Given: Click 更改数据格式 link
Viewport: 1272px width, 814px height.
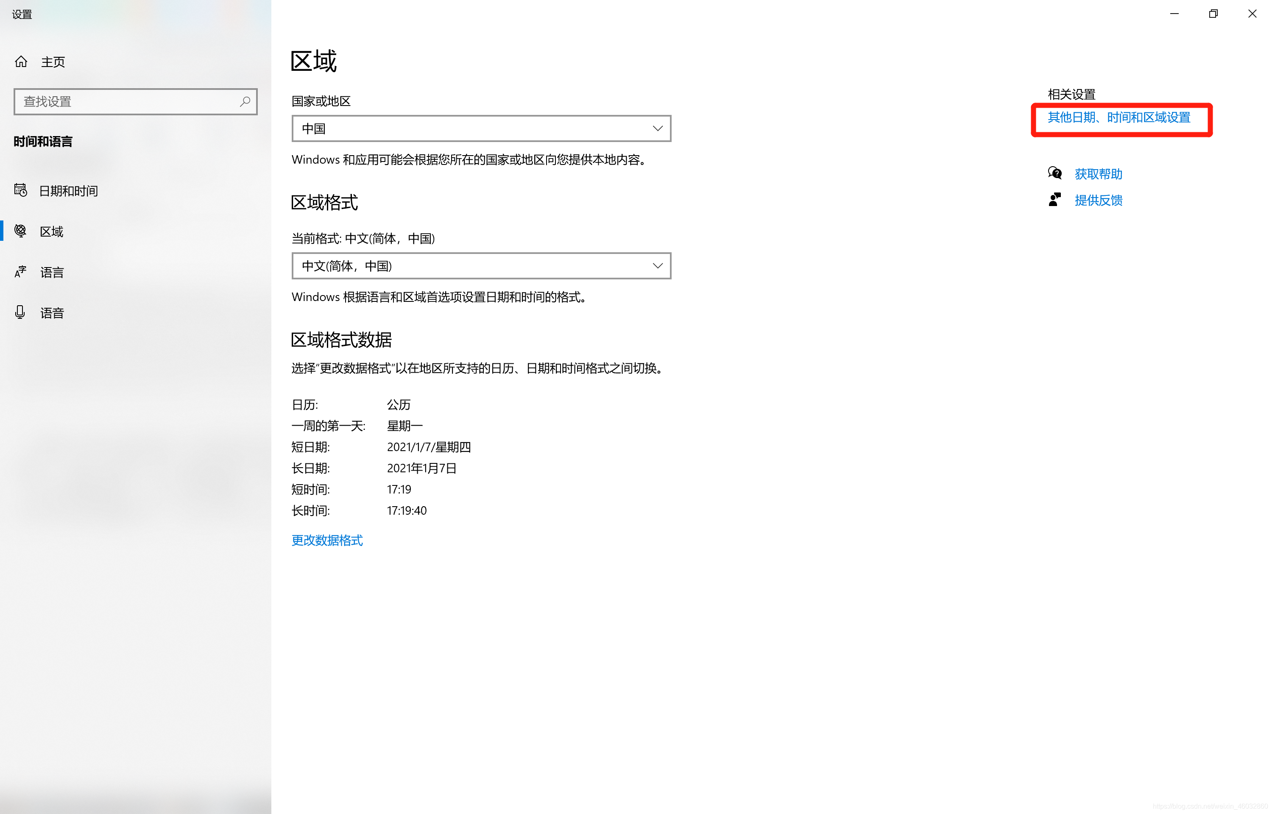Looking at the screenshot, I should pyautogui.click(x=326, y=540).
